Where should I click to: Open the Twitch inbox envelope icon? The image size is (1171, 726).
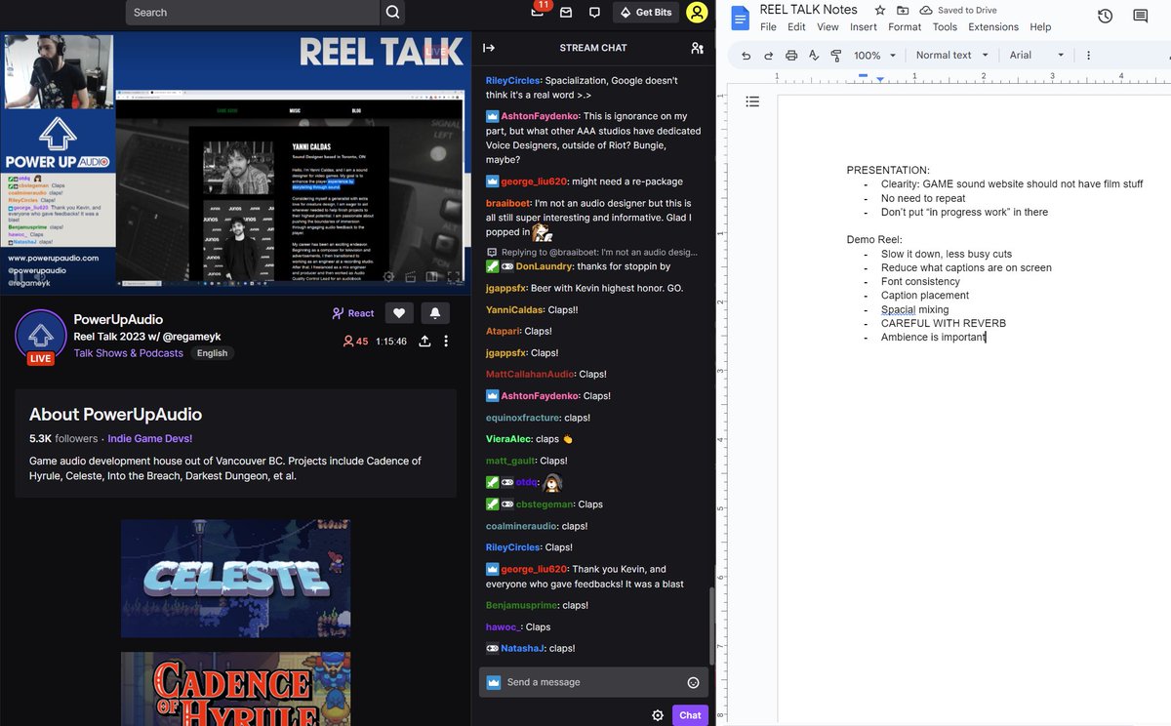coord(566,13)
